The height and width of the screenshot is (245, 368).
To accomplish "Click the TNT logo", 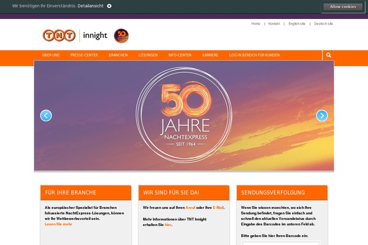I will pos(59,36).
